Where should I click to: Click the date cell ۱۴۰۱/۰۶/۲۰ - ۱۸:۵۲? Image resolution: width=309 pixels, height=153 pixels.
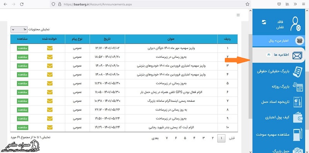click(107, 57)
